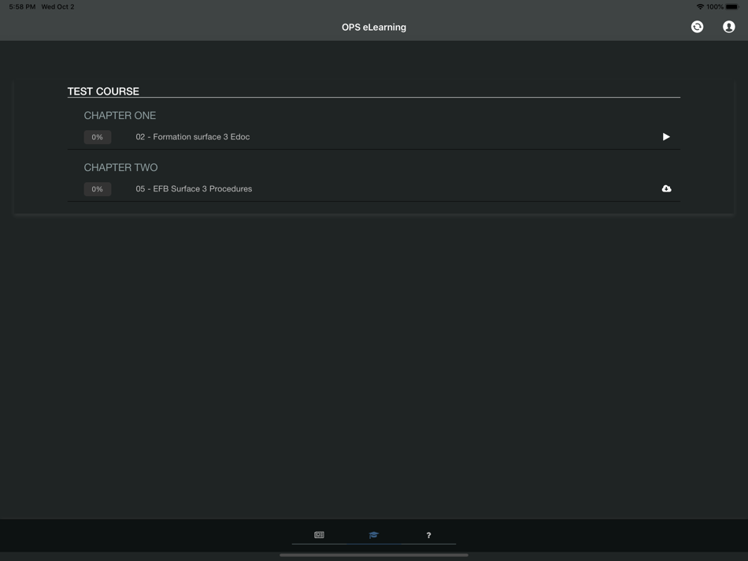The height and width of the screenshot is (561, 748).
Task: Click 0% badge for EFB Surface 3 Procedures
Action: click(x=98, y=189)
